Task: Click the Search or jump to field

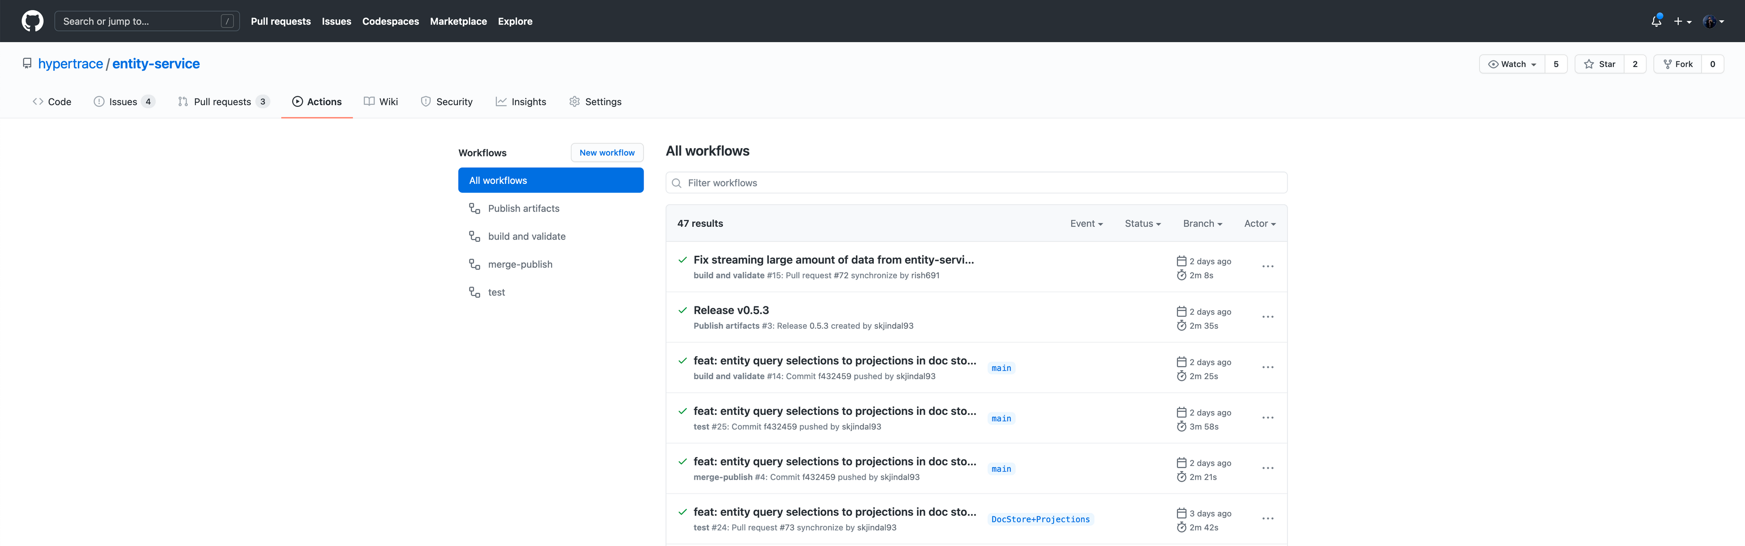Action: pos(147,21)
